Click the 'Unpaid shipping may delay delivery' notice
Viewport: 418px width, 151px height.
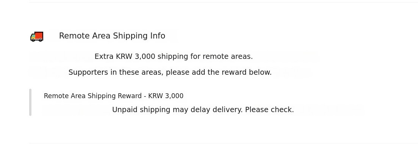203,110
